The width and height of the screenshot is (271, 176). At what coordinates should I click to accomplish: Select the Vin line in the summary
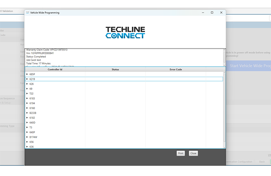[40, 53]
